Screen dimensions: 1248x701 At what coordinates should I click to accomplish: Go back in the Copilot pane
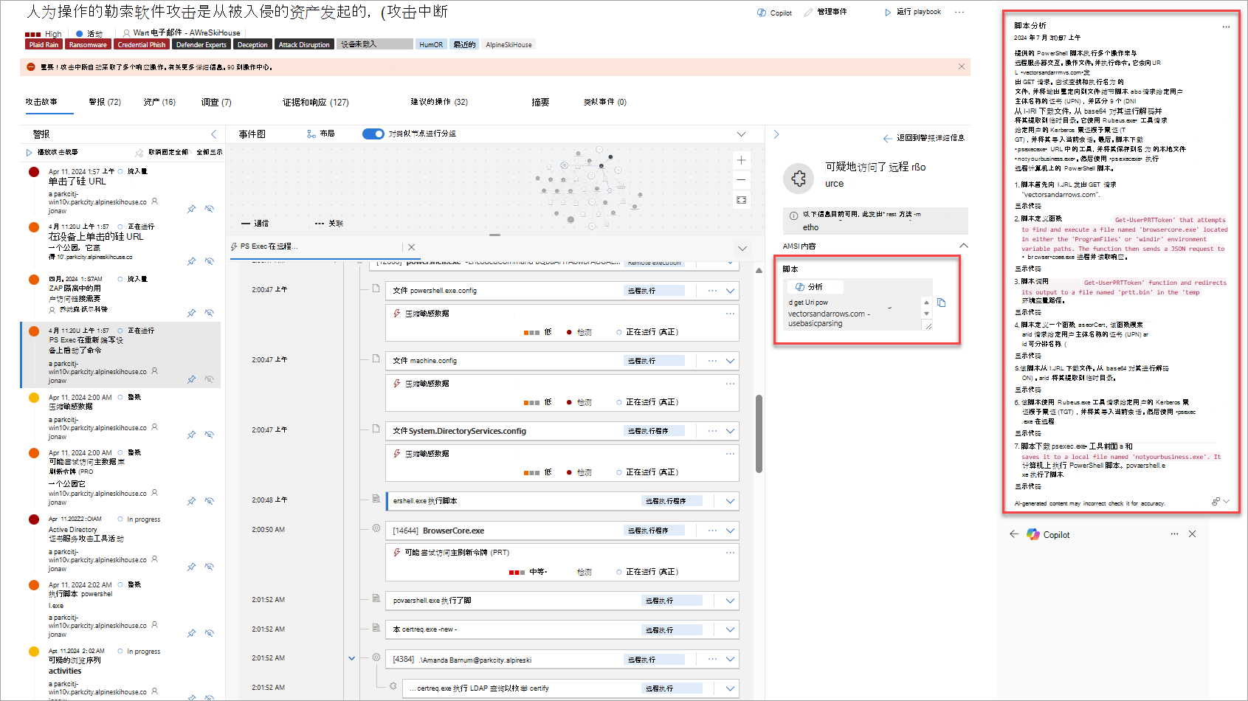click(x=1014, y=534)
